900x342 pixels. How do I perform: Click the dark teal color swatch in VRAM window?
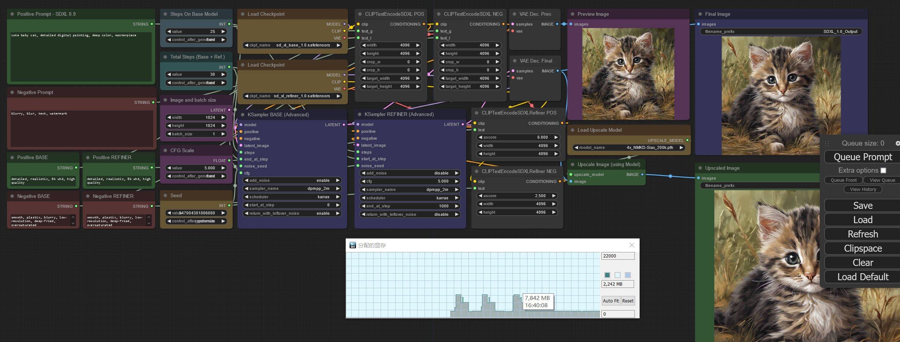(x=607, y=275)
